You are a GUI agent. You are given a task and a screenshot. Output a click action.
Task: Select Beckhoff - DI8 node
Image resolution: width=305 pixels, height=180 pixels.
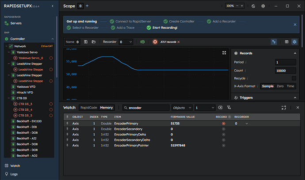[27, 127]
